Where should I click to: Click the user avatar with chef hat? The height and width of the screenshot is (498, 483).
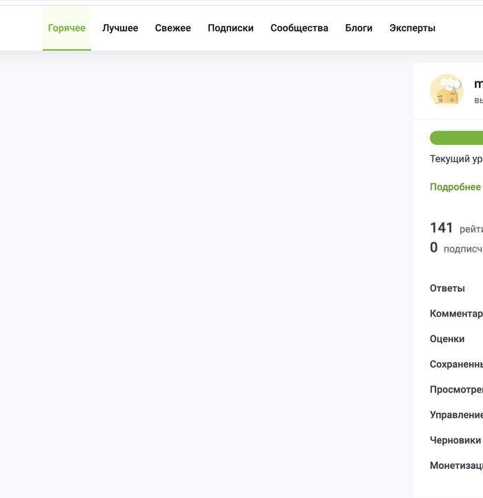click(446, 90)
